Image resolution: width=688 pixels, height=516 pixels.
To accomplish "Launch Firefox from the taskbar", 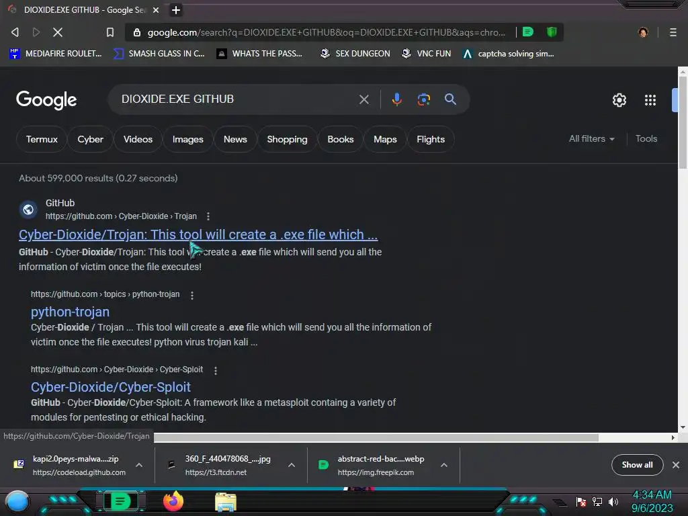I will (x=173, y=501).
